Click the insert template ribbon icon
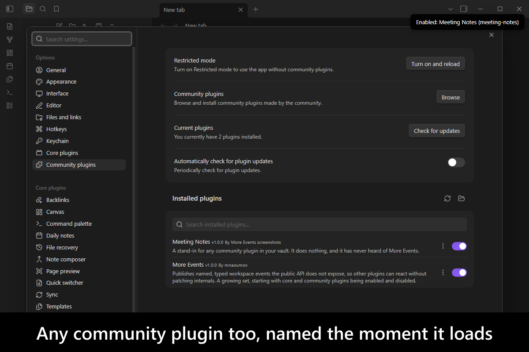The height and width of the screenshot is (352, 529). coord(10,79)
